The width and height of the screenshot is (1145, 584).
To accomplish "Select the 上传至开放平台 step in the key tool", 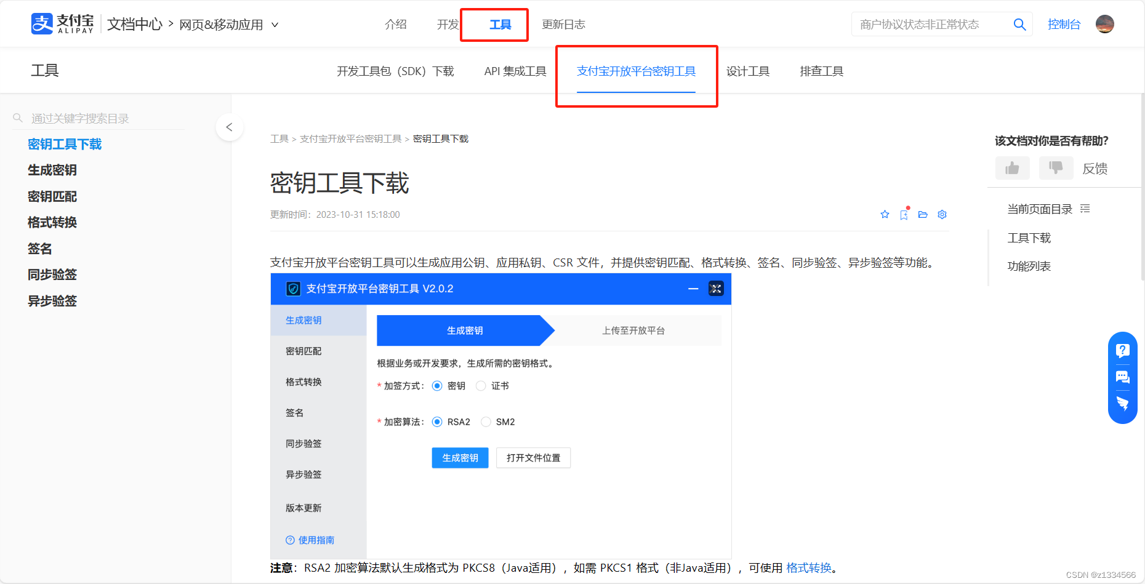I will pos(633,330).
